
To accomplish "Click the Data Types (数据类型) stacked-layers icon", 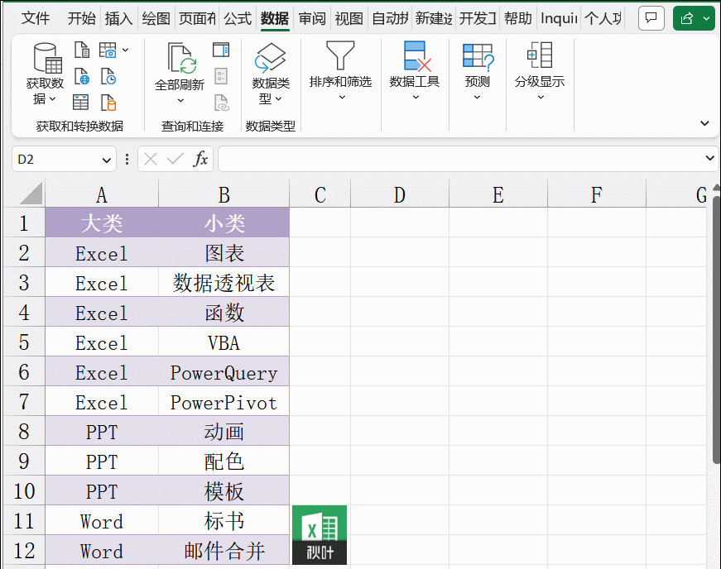I will (x=271, y=59).
